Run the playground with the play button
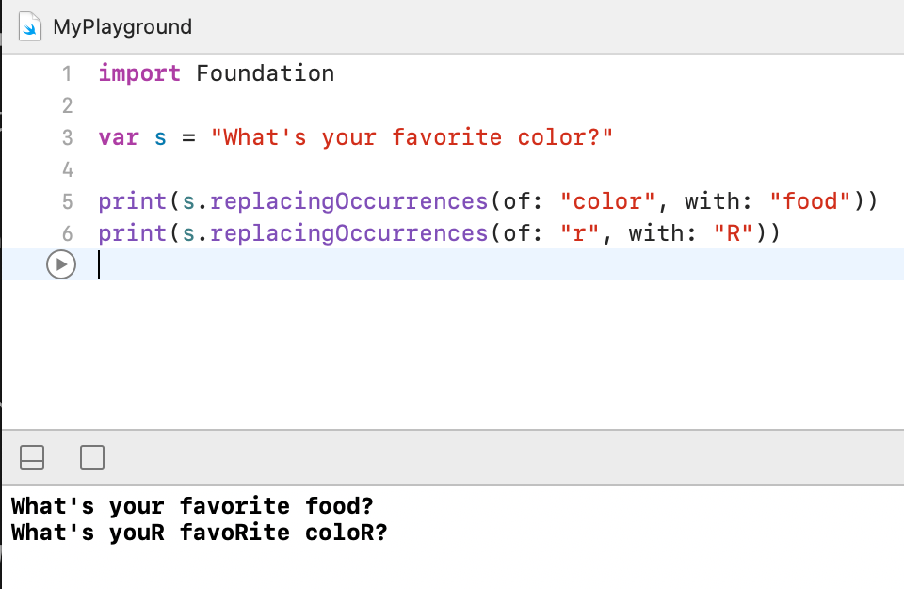This screenshot has height=589, width=904. [x=59, y=265]
